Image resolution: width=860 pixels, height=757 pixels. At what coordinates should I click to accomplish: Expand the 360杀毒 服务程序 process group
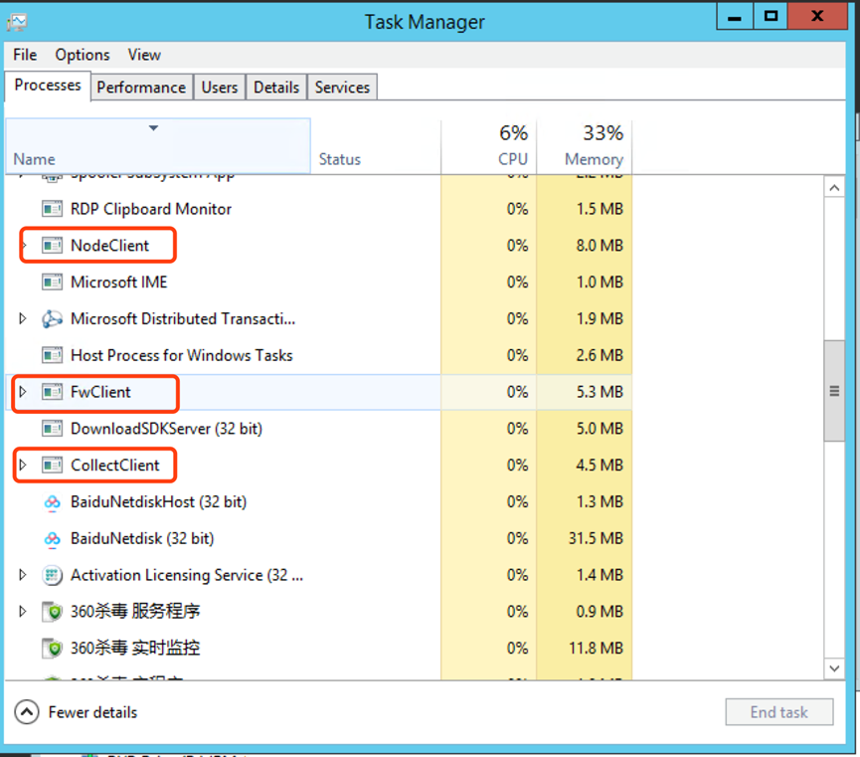[23, 612]
